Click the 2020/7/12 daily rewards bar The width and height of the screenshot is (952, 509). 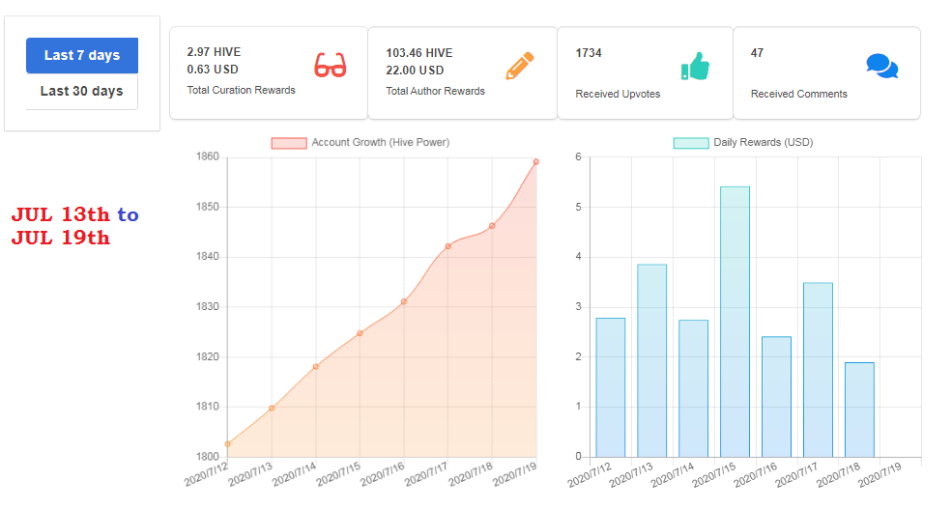tap(610, 387)
